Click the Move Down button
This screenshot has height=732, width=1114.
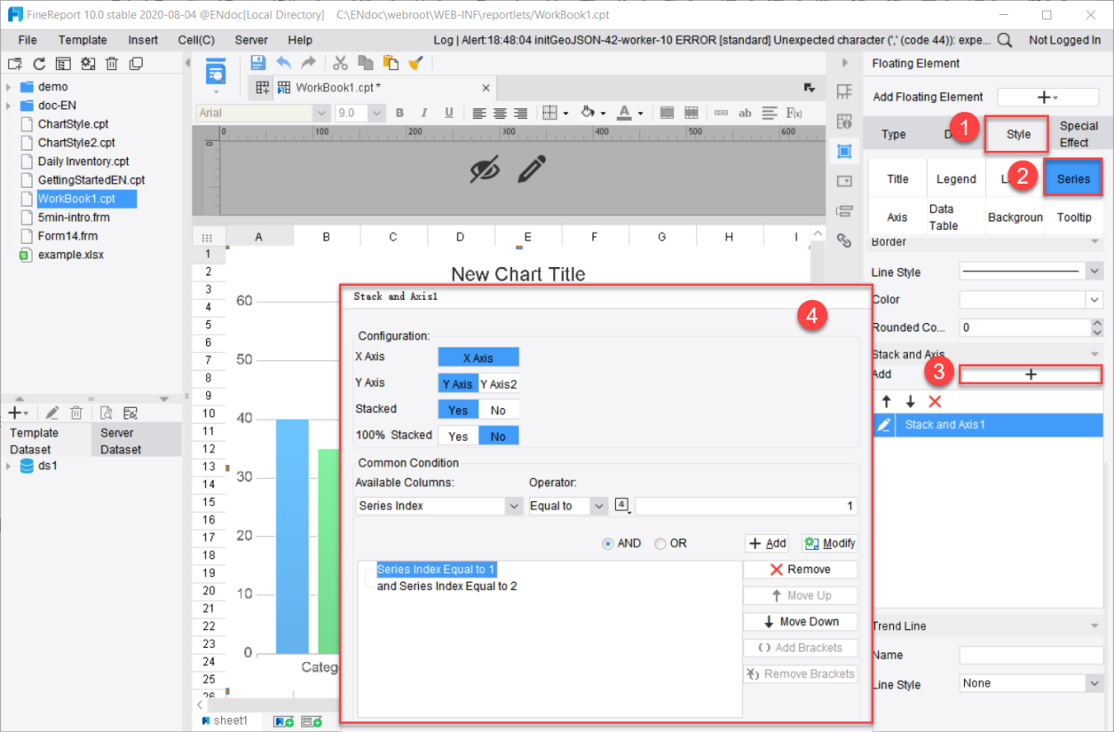coord(800,622)
